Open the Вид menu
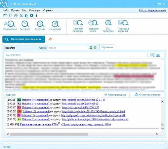This screenshot has height=149, width=168. [24, 10]
